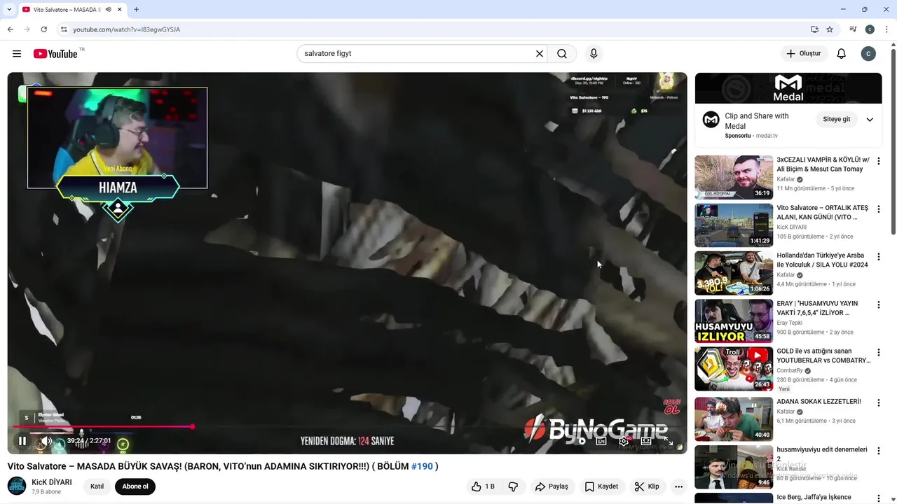The image size is (897, 504).
Task: Open more actions under the video
Action: (678, 486)
